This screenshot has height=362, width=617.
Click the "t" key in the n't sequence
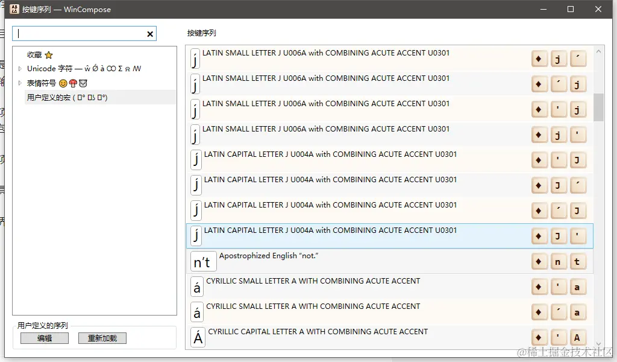click(x=577, y=262)
